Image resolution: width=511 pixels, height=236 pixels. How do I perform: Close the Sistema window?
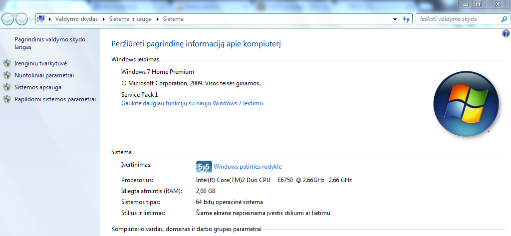(x=498, y=4)
